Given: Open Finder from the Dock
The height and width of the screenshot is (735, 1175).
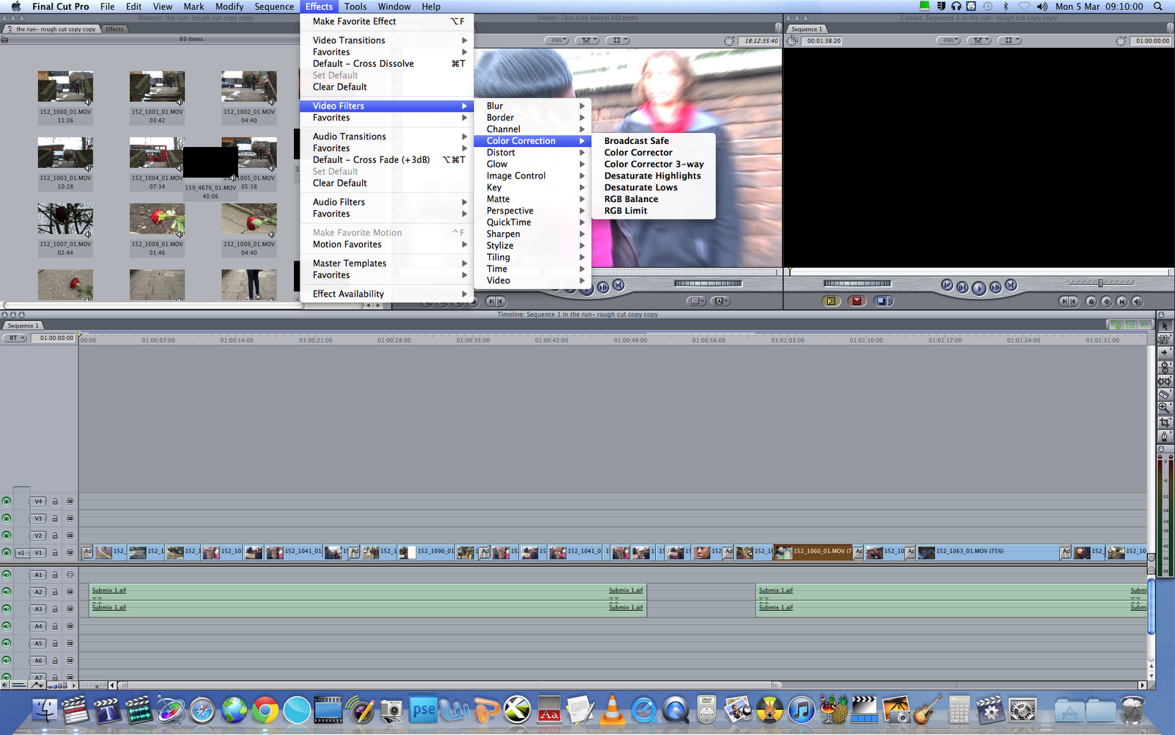Looking at the screenshot, I should 46,710.
